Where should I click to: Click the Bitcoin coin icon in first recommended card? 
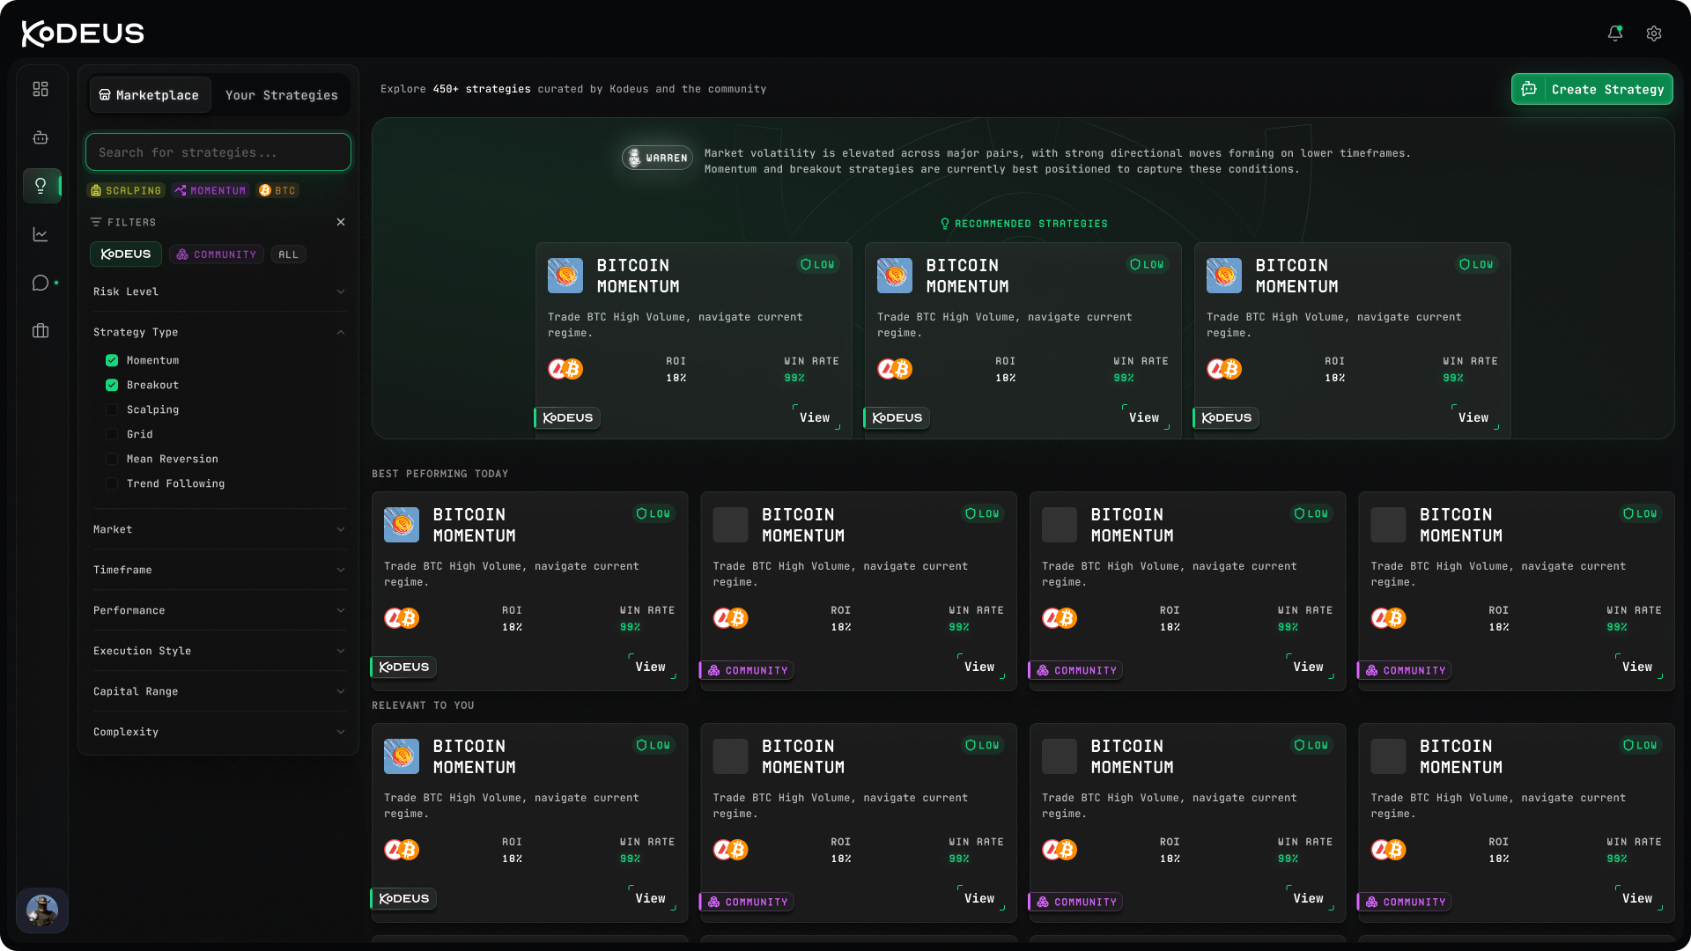coord(573,369)
